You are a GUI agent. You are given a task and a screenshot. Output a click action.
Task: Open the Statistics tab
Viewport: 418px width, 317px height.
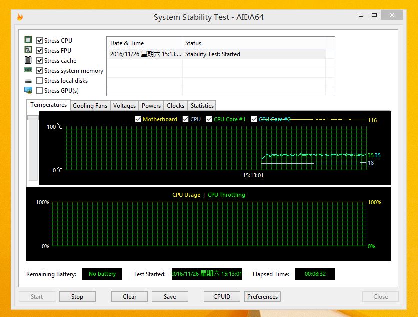[202, 106]
